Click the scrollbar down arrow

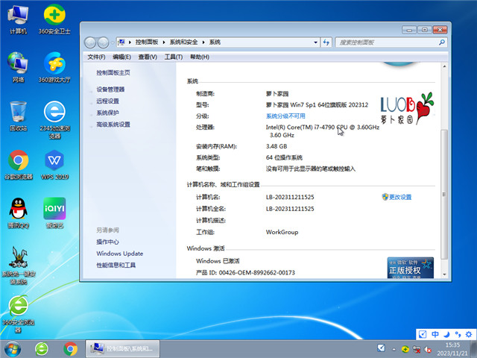pyautogui.click(x=444, y=274)
